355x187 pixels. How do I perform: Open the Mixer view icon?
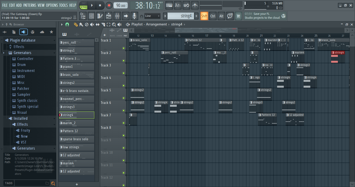click(117, 16)
